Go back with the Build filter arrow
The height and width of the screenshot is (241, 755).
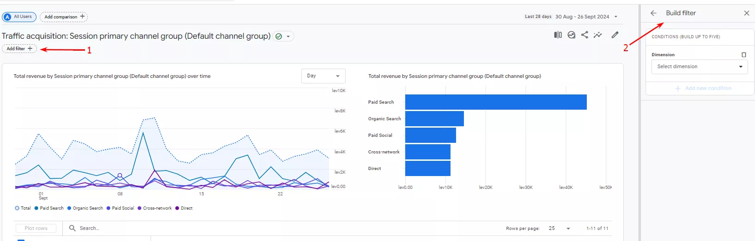click(x=653, y=13)
